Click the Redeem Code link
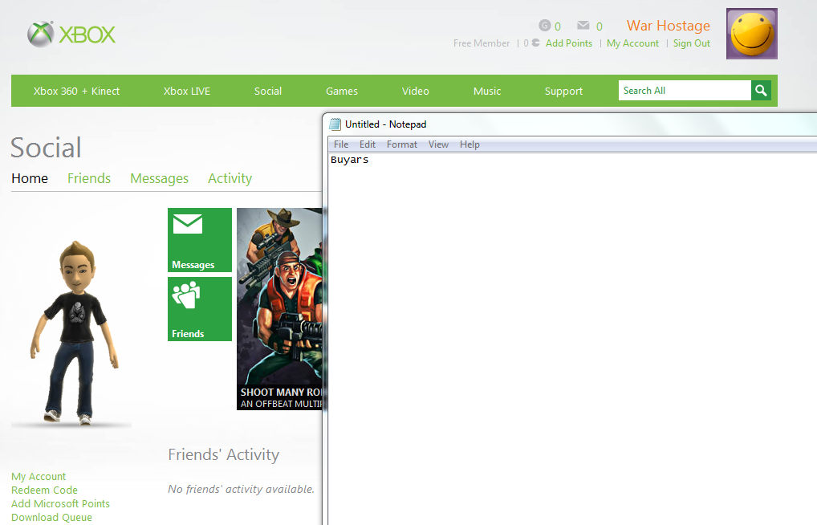Image resolution: width=817 pixels, height=525 pixels. [44, 490]
